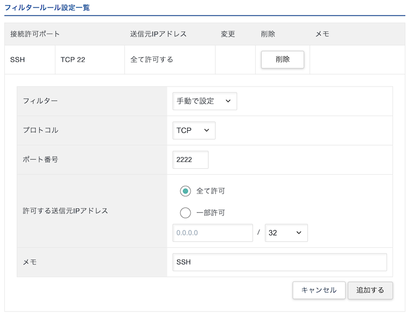Choose the 一部許可 radio option

186,213
